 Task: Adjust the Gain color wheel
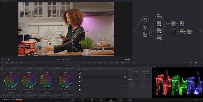click(x=47, y=81)
